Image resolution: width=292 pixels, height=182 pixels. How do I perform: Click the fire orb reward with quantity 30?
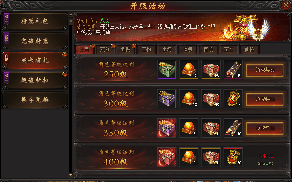tap(189, 157)
